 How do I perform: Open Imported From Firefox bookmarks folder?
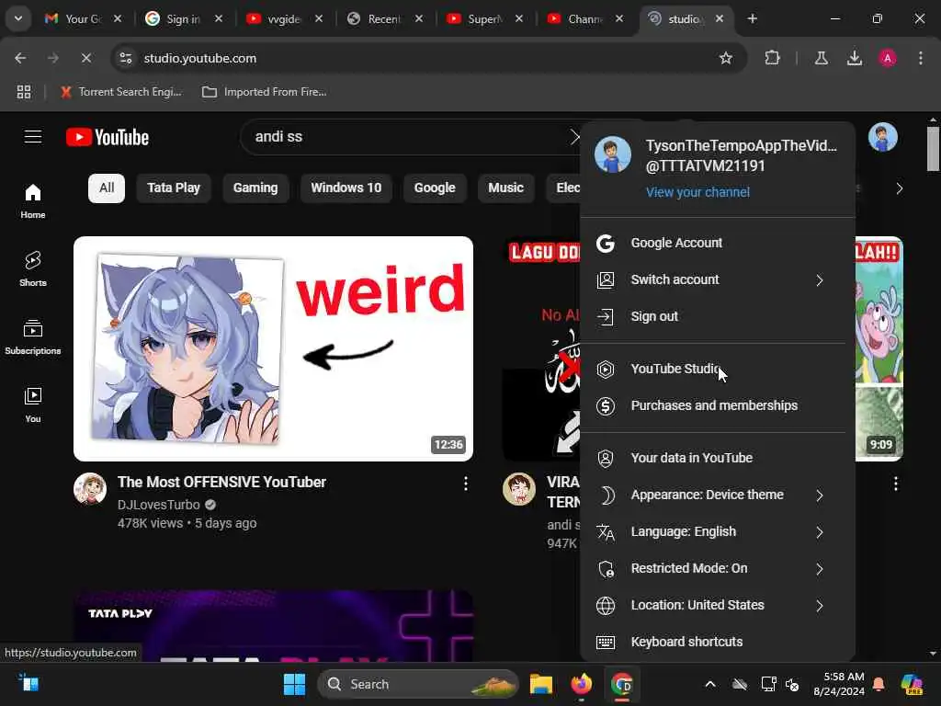(x=265, y=92)
